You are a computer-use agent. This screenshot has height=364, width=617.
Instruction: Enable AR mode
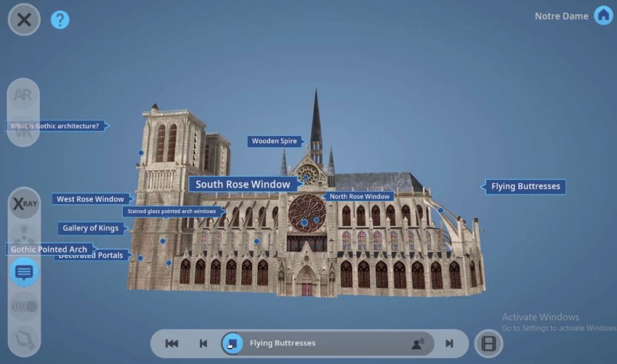pos(23,95)
